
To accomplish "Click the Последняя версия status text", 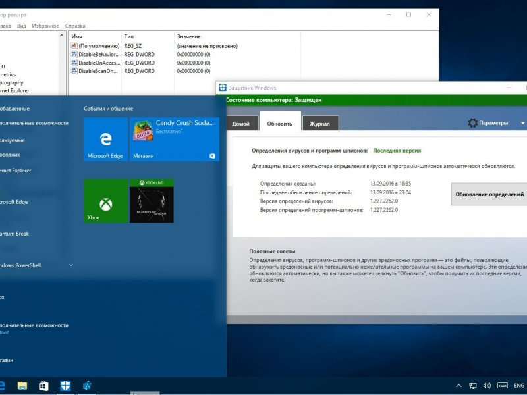I will (x=397, y=151).
